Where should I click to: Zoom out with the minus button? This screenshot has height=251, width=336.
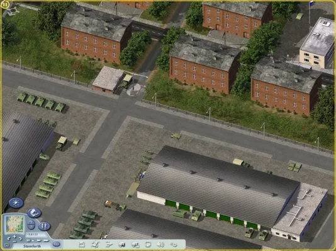[14, 242]
